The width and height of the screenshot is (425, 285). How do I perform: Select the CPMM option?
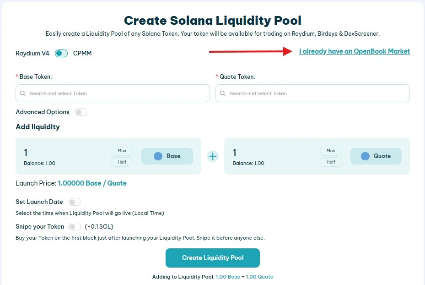tap(82, 53)
